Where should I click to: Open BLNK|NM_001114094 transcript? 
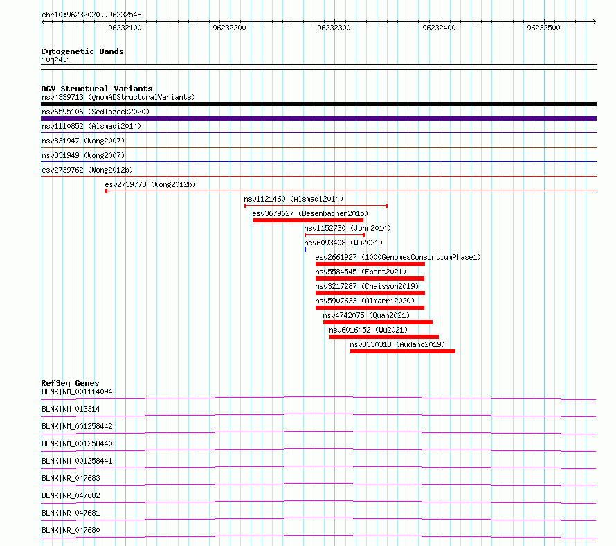point(77,391)
